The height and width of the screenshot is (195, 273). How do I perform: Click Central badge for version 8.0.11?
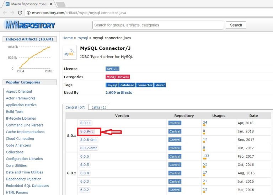[175, 123]
